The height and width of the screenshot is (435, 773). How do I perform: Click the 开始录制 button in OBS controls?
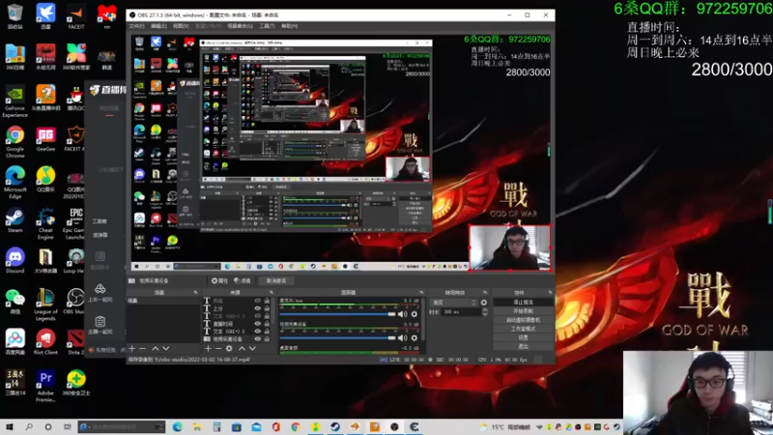(x=523, y=311)
